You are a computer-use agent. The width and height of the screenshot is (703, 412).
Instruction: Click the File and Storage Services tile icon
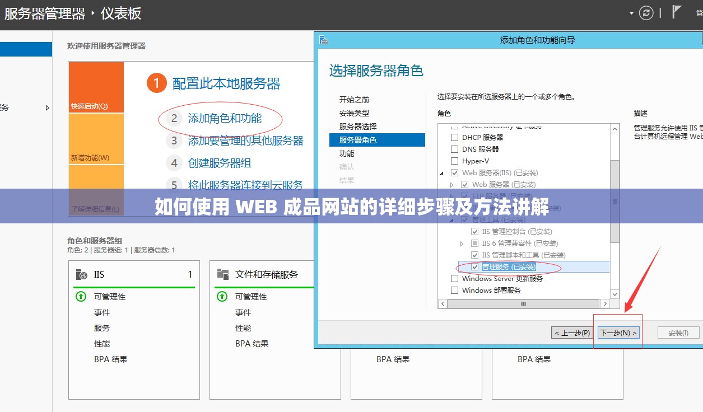coord(223,274)
